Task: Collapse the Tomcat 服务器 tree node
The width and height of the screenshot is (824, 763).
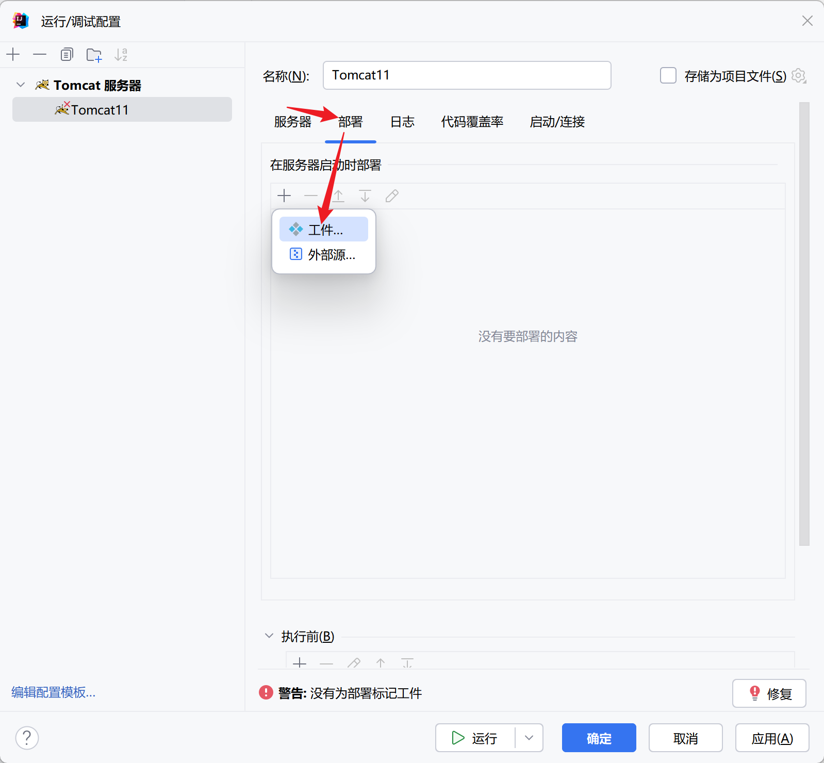Action: click(x=21, y=85)
